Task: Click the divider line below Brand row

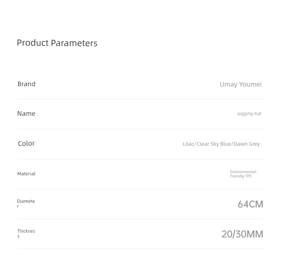Action: pos(140,99)
